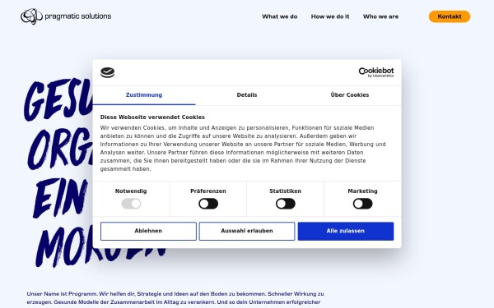Open the What we do menu

(279, 16)
